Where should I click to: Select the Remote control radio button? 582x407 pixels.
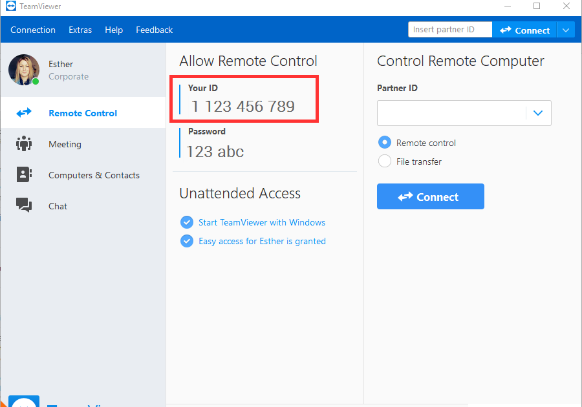(x=385, y=142)
